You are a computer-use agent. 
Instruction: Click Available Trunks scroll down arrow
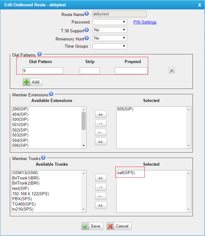click(84, 209)
